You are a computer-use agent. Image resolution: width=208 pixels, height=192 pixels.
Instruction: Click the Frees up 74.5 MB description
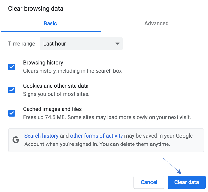pyautogui.click(x=107, y=117)
